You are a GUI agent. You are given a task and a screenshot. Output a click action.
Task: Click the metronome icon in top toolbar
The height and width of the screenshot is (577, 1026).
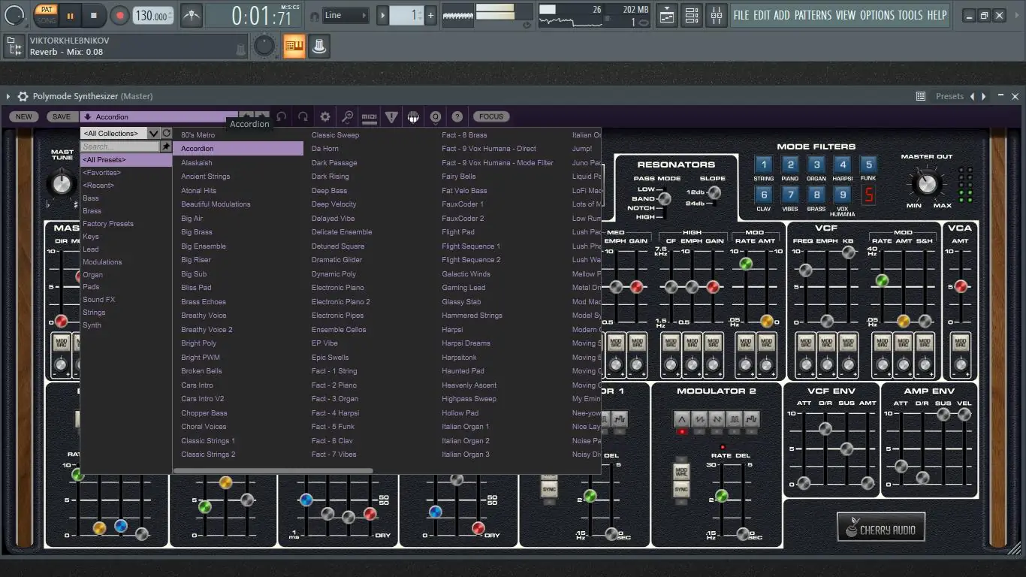[192, 15]
